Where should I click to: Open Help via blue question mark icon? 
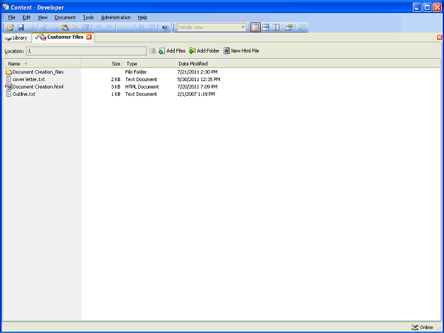coord(165,28)
